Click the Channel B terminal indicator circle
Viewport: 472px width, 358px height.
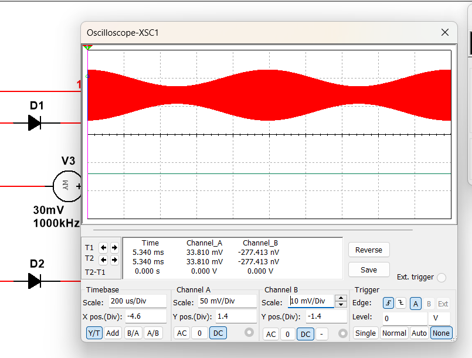(x=342, y=333)
